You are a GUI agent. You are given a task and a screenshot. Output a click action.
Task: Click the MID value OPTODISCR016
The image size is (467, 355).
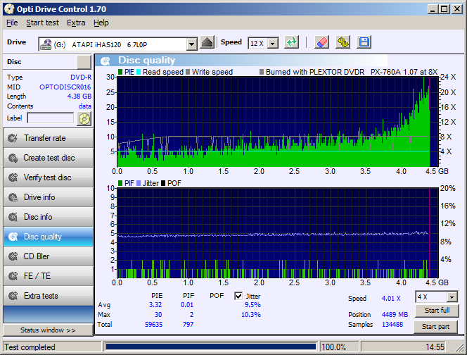coord(65,87)
